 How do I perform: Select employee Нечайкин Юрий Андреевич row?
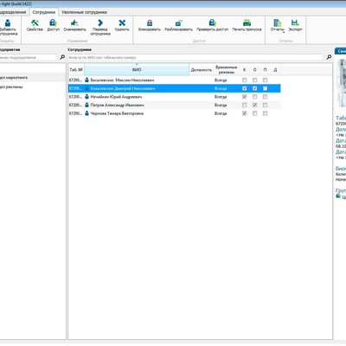tap(174, 97)
